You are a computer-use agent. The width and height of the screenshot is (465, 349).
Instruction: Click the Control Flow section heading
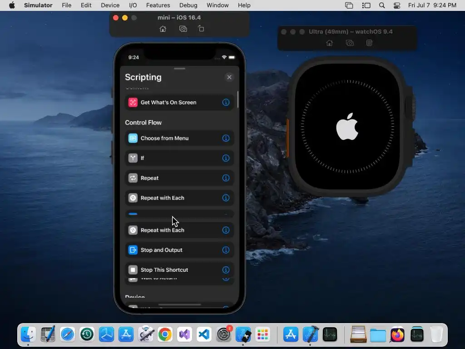coord(143,123)
